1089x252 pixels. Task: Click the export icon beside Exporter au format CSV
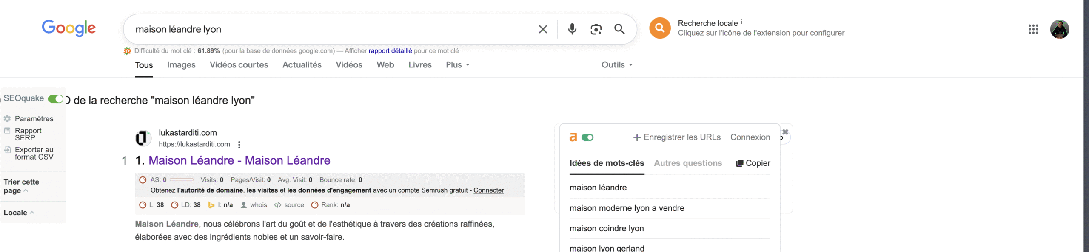(x=7, y=150)
